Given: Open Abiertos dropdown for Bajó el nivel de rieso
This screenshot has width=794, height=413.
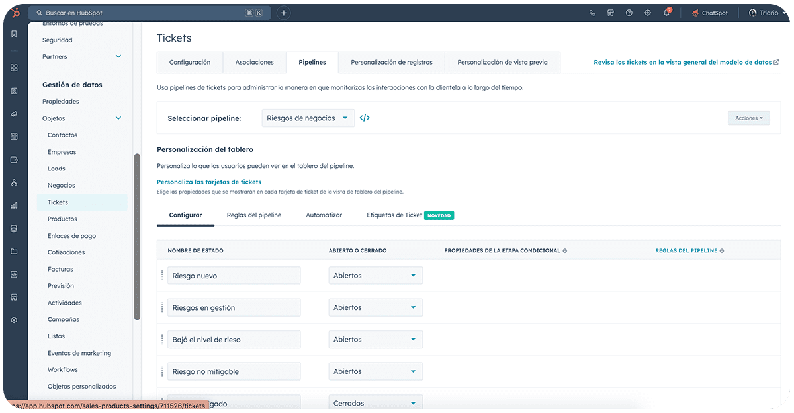Looking at the screenshot, I should pos(375,340).
